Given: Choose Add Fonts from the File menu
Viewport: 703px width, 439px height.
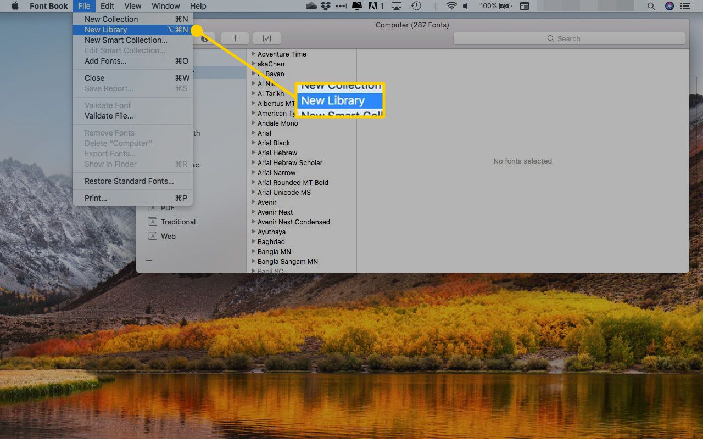Looking at the screenshot, I should pyautogui.click(x=133, y=61).
